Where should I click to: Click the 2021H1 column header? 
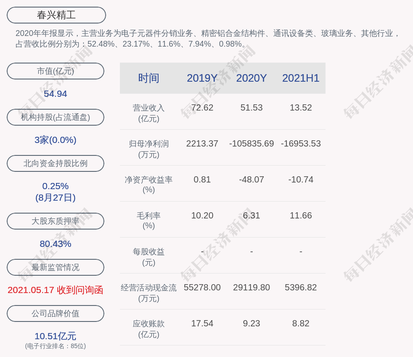tap(301, 78)
